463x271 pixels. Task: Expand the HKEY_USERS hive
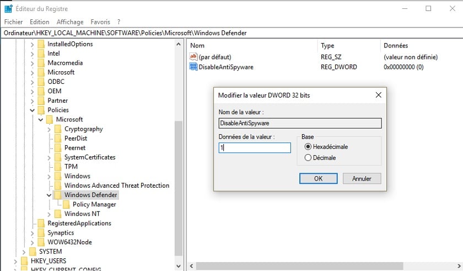coord(15,262)
